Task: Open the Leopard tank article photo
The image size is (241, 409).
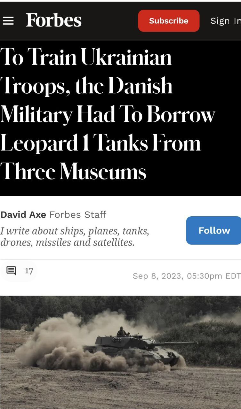Action: coord(120,352)
